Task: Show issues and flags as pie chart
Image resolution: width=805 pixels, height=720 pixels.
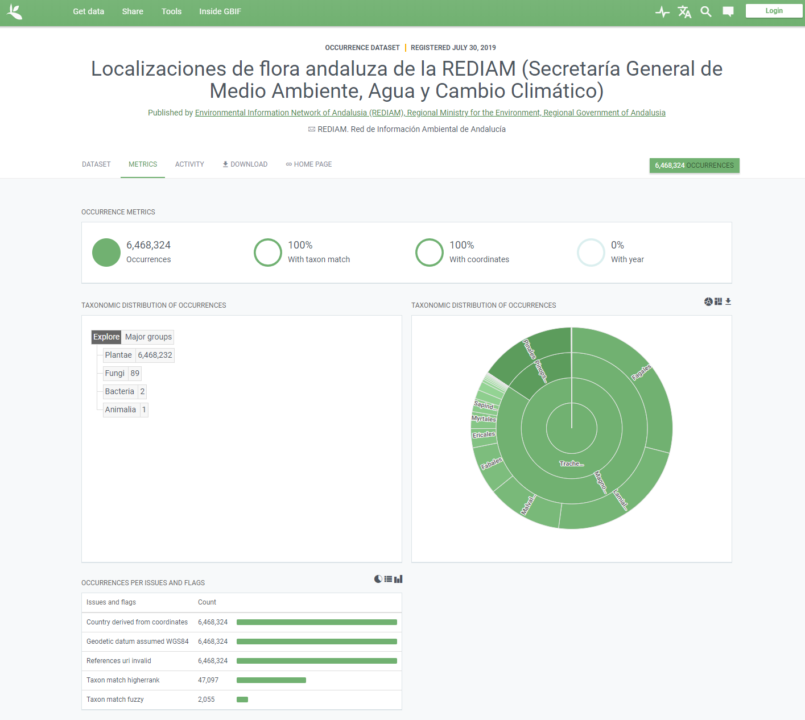Action: pos(378,579)
